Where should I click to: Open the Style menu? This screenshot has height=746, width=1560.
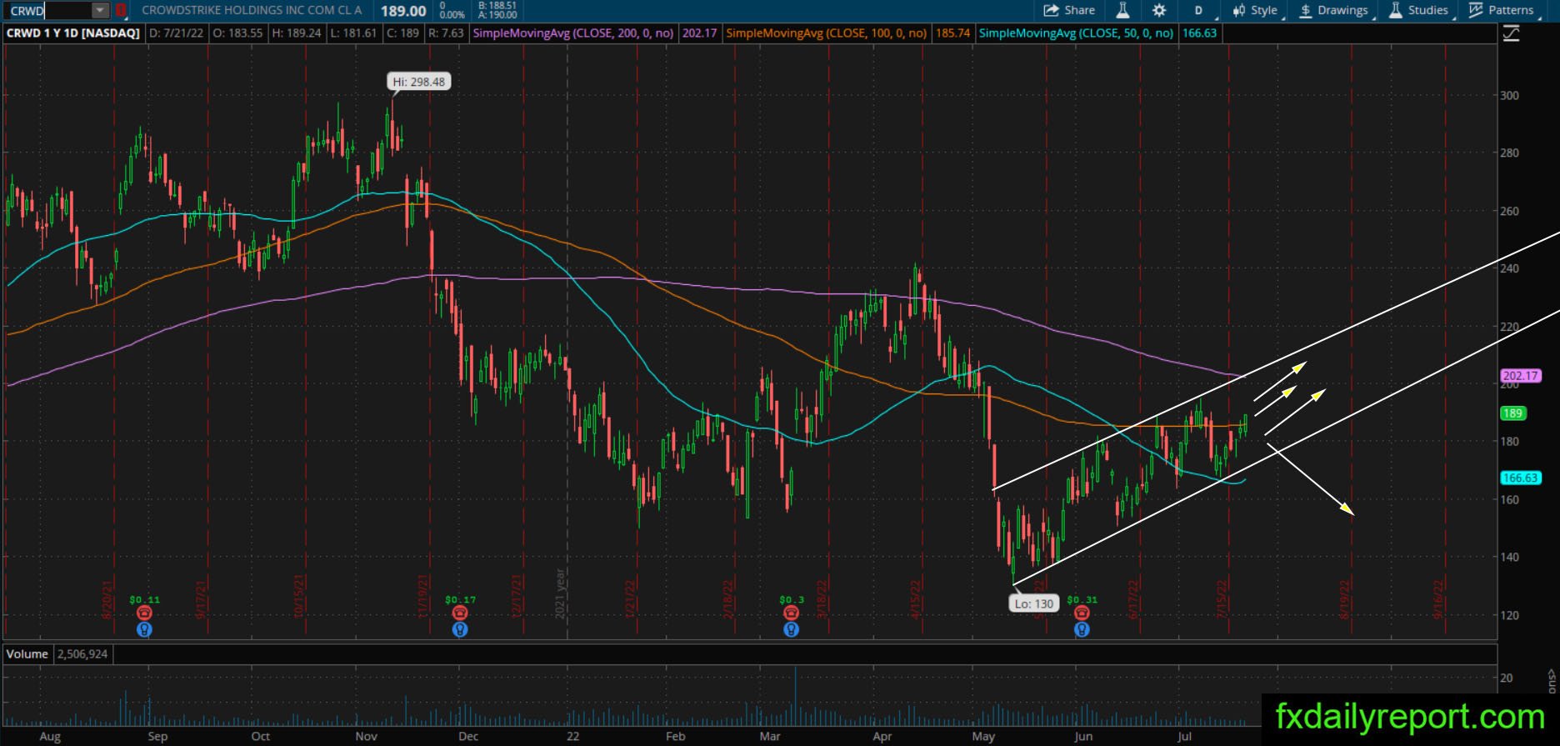1255,10
